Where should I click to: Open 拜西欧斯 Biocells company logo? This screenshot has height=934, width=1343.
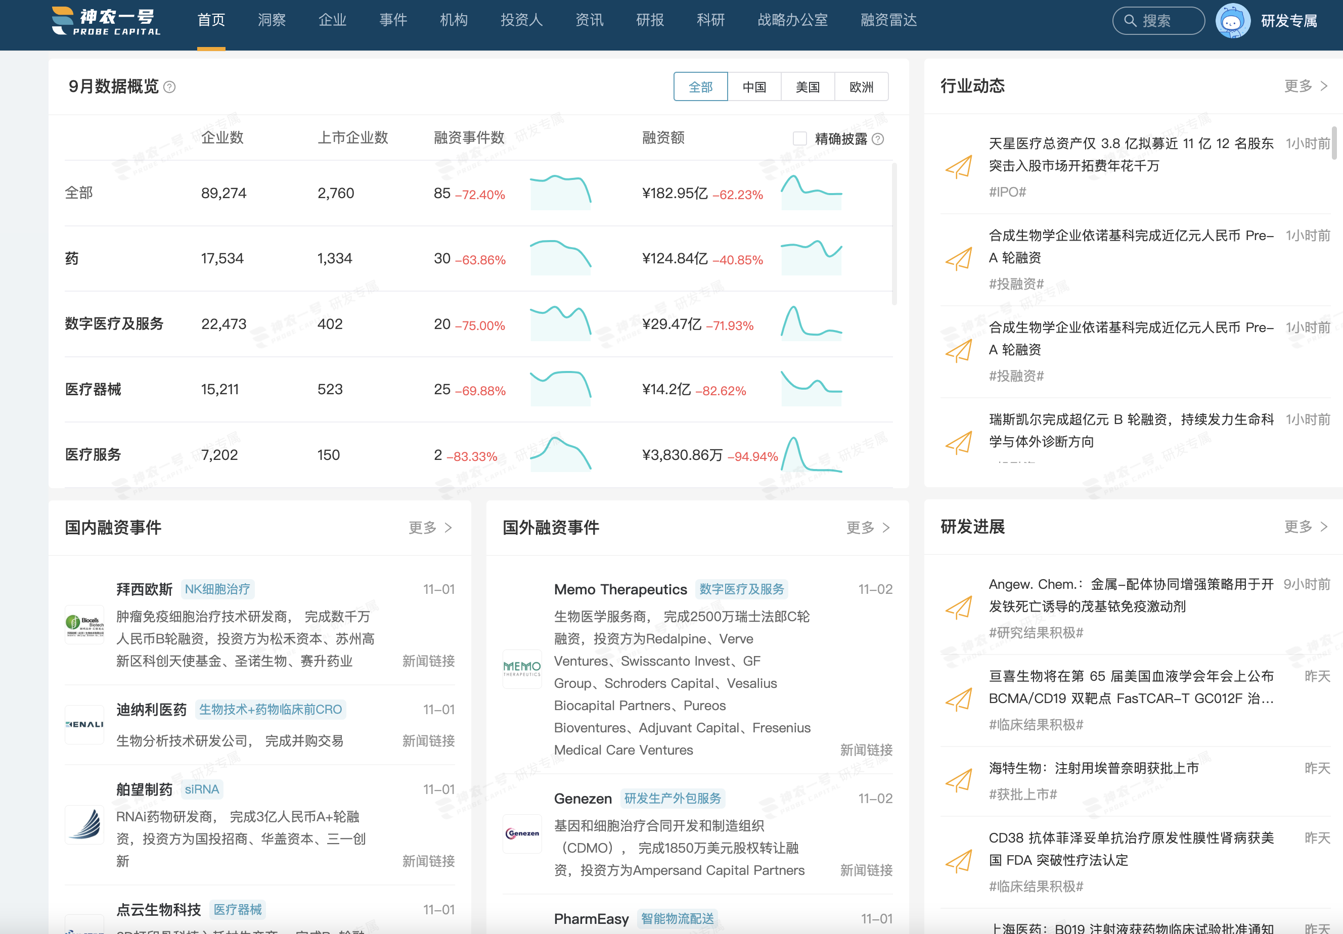click(x=84, y=624)
